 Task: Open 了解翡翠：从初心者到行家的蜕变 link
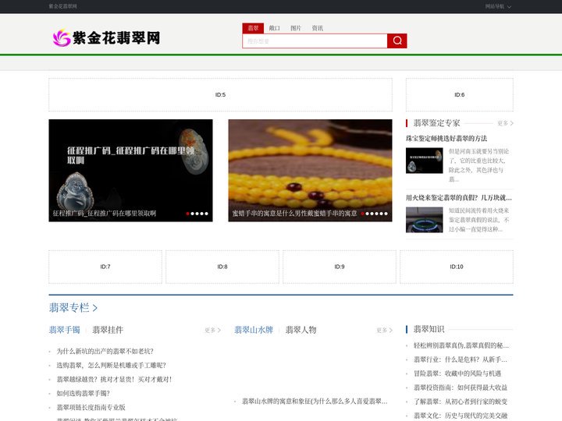coord(461,402)
